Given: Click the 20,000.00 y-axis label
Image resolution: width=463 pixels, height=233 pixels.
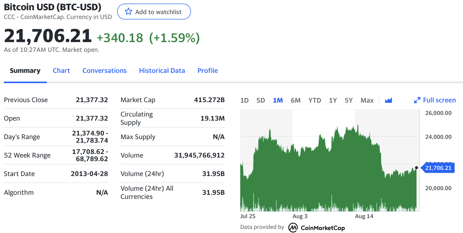Looking at the screenshot, I should point(438,188).
